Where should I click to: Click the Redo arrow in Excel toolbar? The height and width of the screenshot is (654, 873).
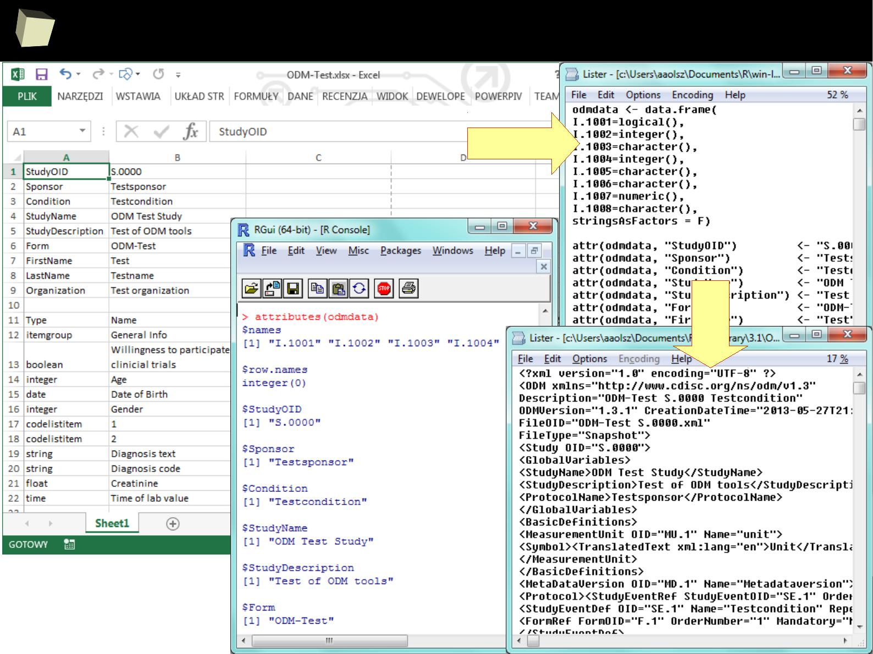98,74
